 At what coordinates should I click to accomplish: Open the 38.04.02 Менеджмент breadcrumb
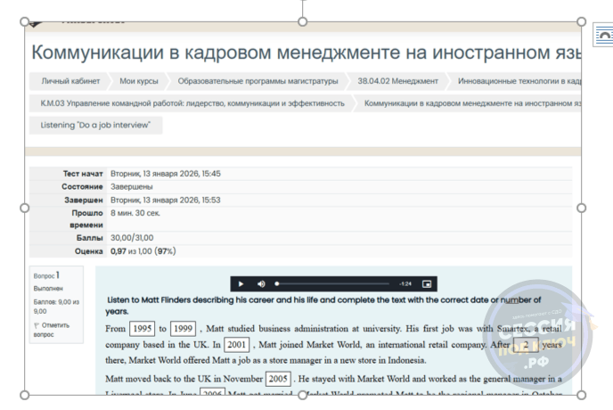pos(397,81)
